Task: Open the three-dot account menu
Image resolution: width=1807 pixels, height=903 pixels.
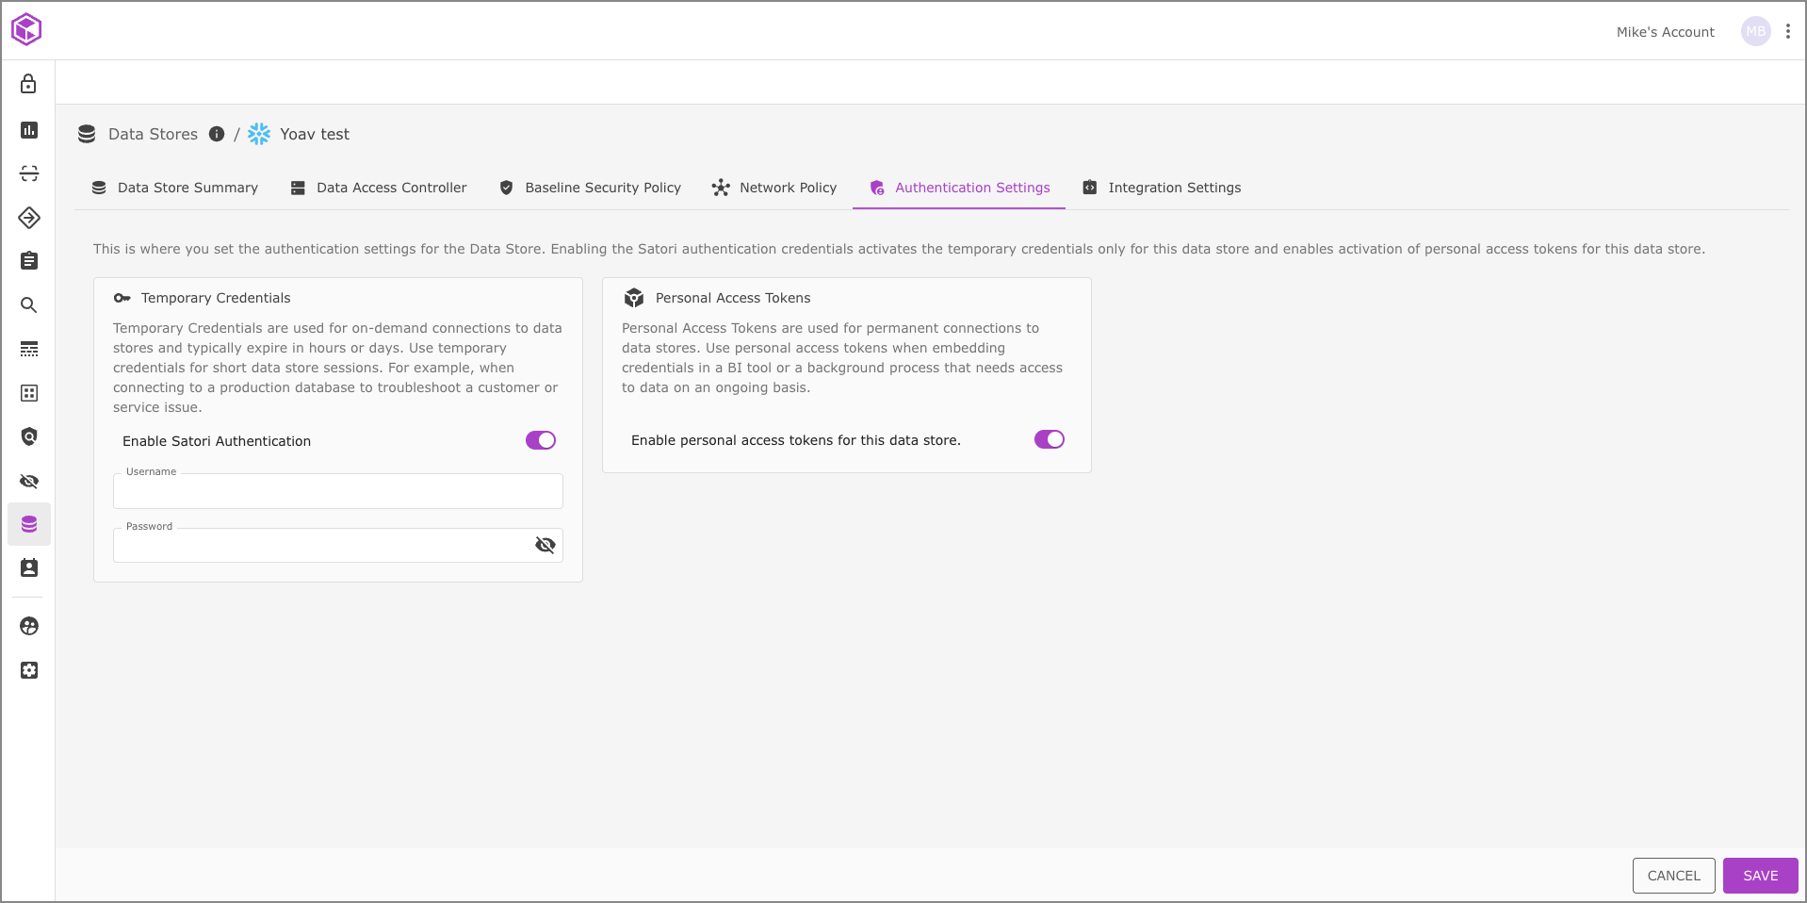Action: [x=1787, y=31]
